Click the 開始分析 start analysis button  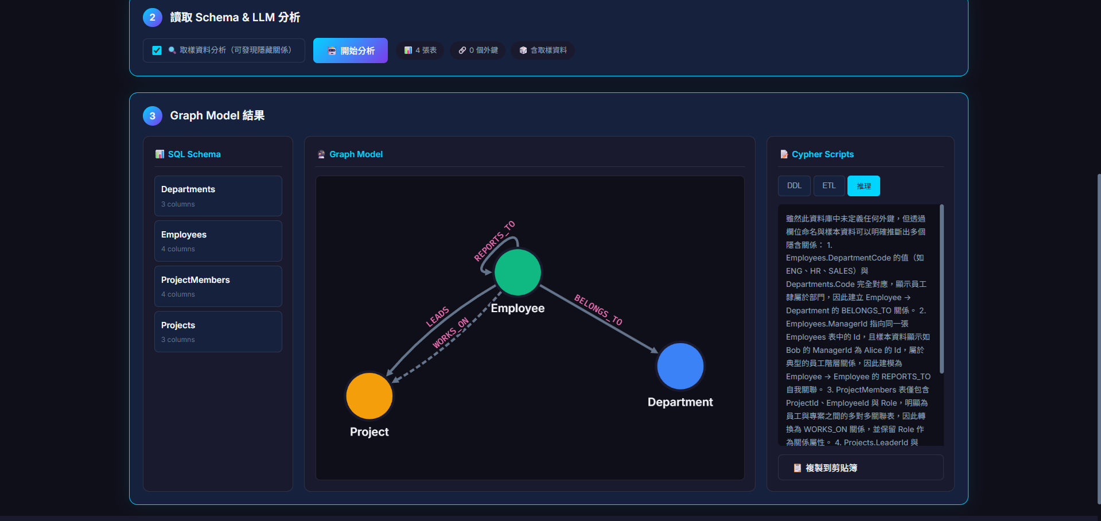click(350, 50)
